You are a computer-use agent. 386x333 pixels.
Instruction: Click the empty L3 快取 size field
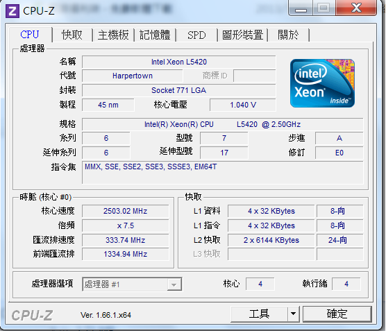(x=271, y=254)
